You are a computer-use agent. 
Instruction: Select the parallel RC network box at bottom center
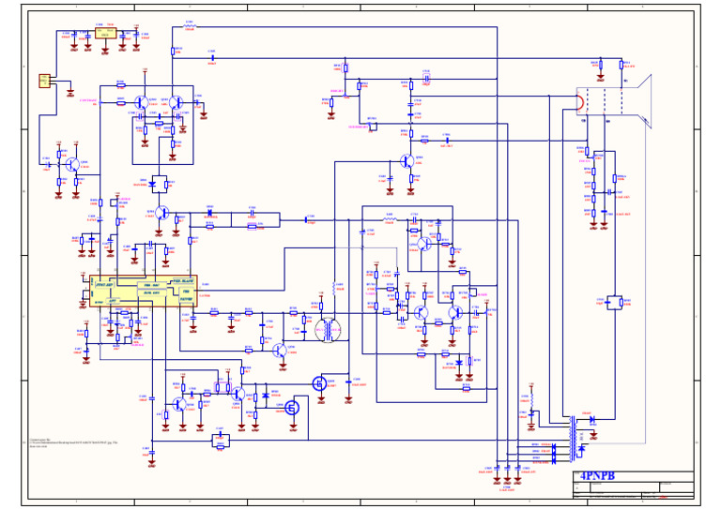coord(221,441)
